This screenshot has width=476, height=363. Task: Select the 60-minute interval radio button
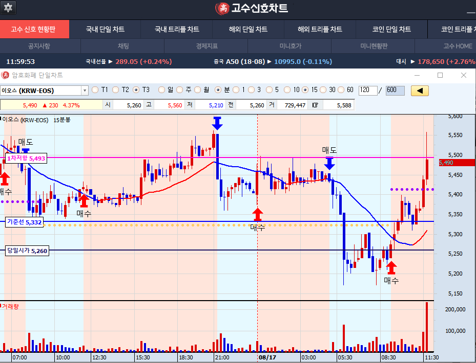[x=341, y=90]
